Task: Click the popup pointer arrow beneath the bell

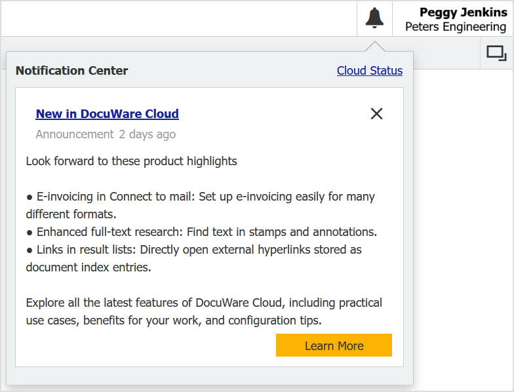Action: 375,47
